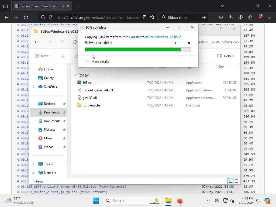Open Firefox from the taskbar

180,201
